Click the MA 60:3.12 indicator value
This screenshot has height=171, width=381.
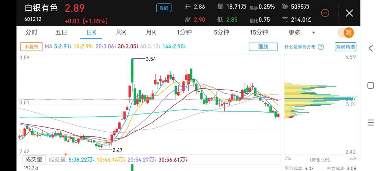[150, 47]
